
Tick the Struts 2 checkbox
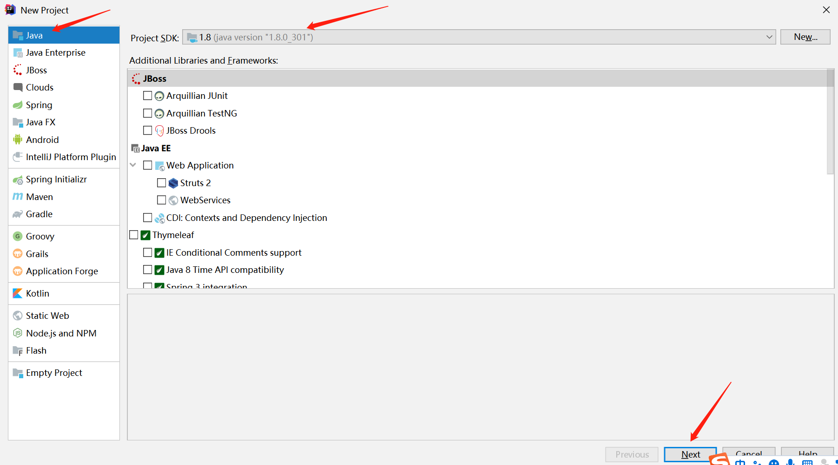pyautogui.click(x=162, y=183)
